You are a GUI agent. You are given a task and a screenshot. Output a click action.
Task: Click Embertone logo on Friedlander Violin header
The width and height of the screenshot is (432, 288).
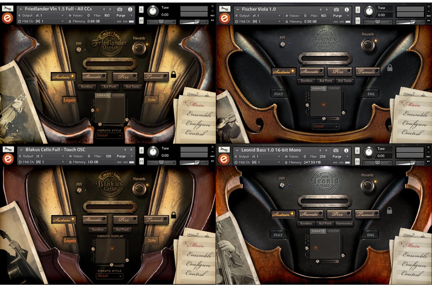(8, 19)
